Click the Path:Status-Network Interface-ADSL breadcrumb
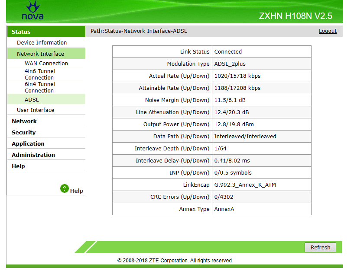 139,31
